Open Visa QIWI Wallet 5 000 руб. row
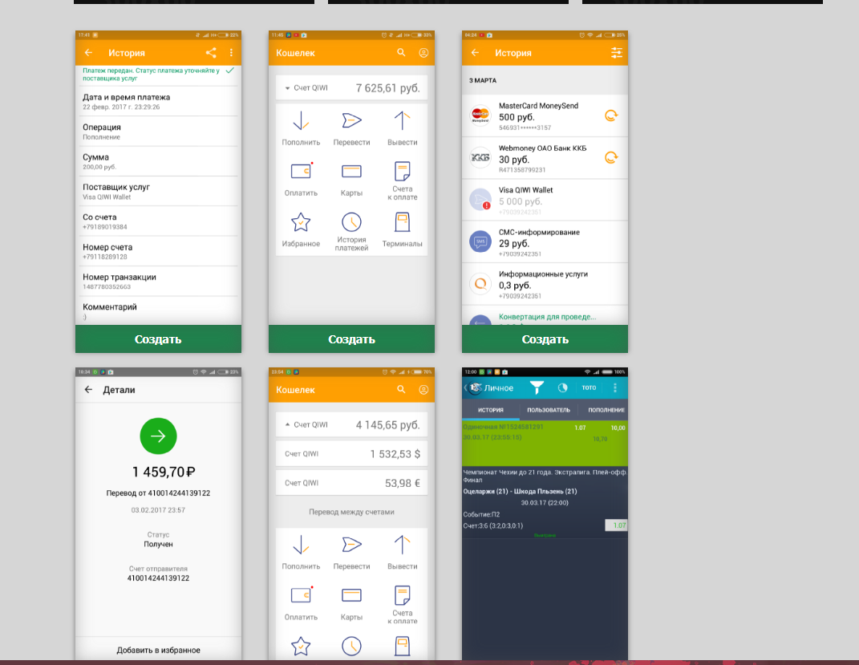Screen dimensions: 859x665 click(545, 200)
